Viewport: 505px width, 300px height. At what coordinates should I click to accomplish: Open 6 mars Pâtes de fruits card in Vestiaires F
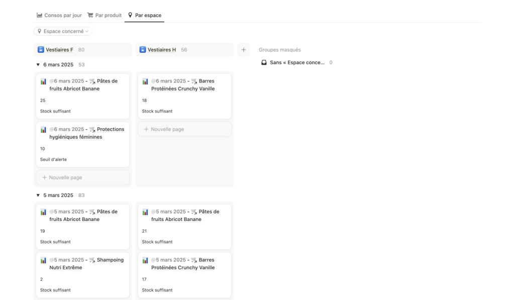coord(83,96)
